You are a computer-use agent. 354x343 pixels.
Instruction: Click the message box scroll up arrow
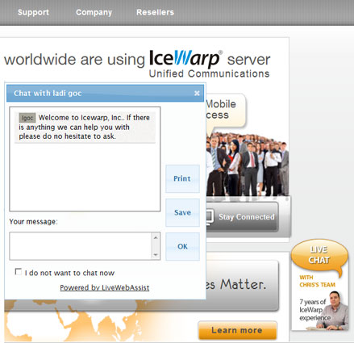click(x=156, y=237)
